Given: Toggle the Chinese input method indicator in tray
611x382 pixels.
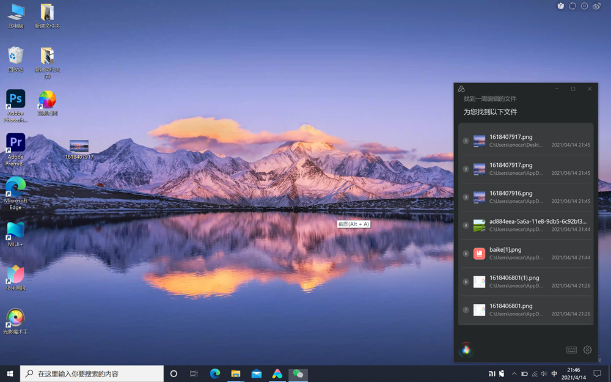Looking at the screenshot, I should tap(554, 373).
